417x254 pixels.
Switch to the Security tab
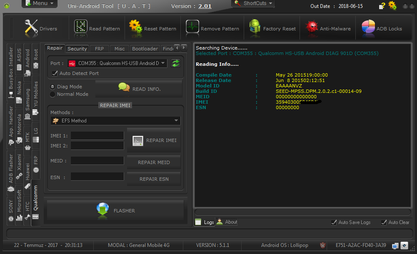point(77,49)
